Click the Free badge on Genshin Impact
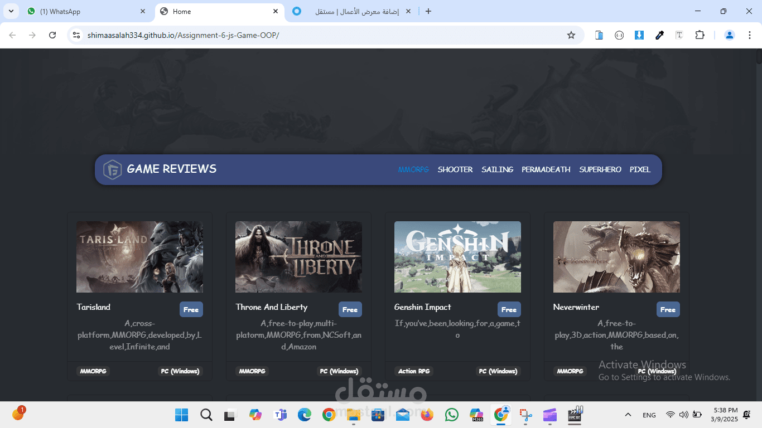Viewport: 762px width, 428px height. (x=509, y=309)
